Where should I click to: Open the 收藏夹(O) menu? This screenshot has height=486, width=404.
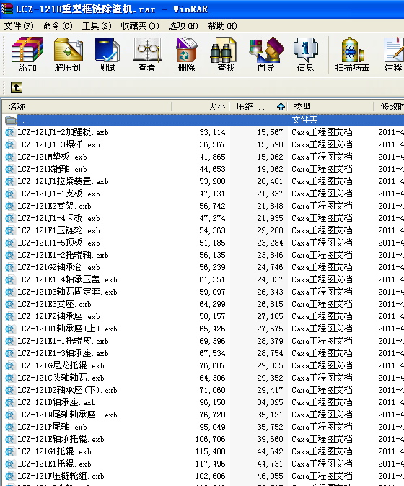140,26
